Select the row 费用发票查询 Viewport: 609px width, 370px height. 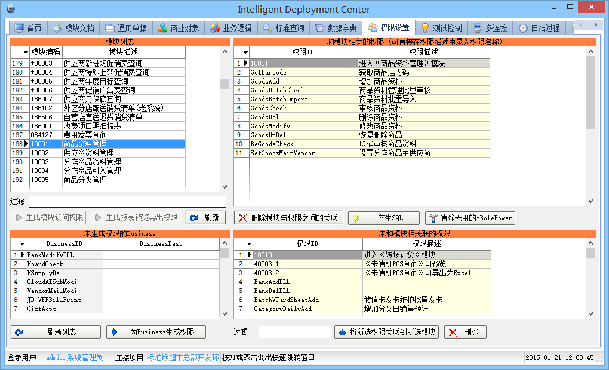coord(99,135)
